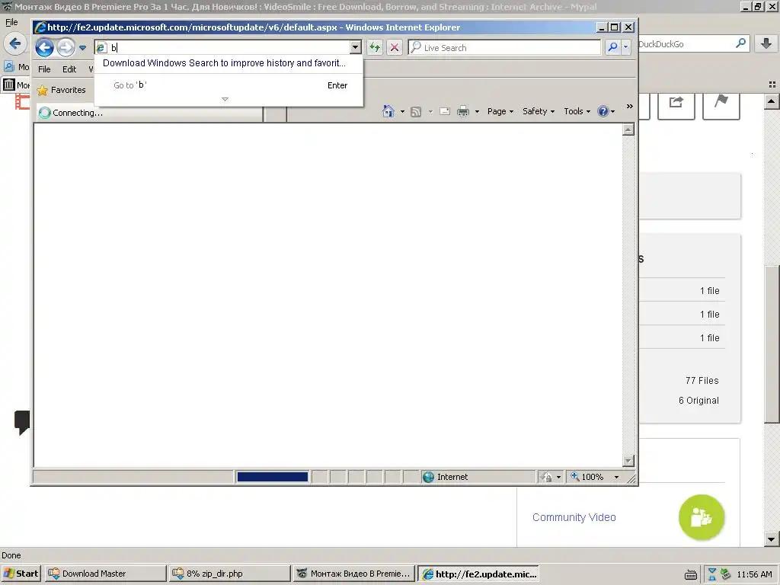Screen dimensions: 780x585
Task: Open the Home button dropdown arrow
Action: tap(402, 111)
